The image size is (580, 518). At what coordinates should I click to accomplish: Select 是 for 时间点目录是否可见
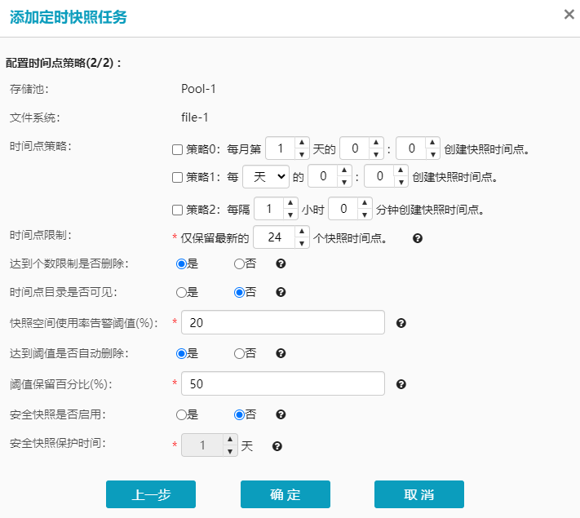click(x=182, y=292)
